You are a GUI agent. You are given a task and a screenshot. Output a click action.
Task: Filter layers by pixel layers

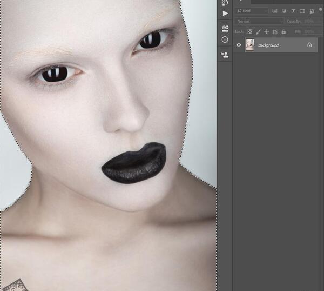[x=275, y=11]
